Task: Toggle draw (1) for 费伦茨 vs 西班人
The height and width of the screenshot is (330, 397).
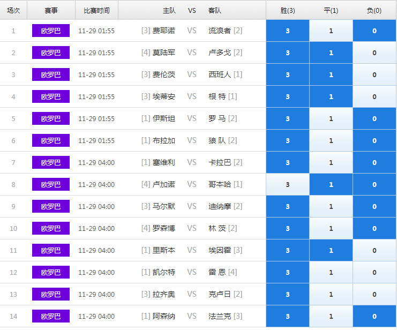Action: coord(331,74)
